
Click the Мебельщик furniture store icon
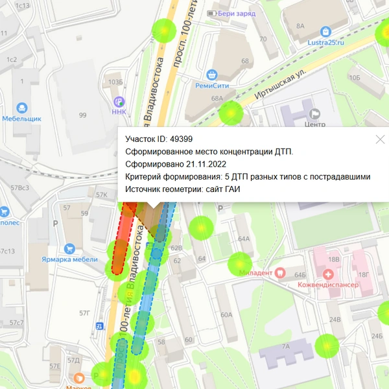tap(22, 108)
